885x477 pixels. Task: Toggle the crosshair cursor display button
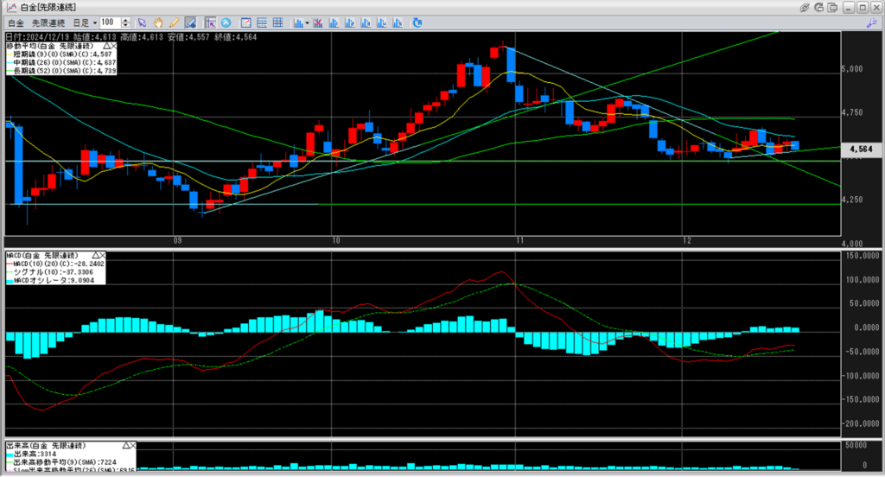tap(210, 22)
